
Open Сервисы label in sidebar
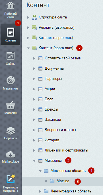click(11, 138)
